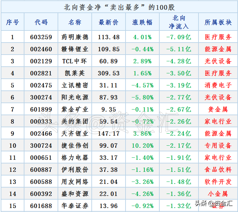
Task: Click the net inflow -1.91亿
Action: [x=179, y=158]
